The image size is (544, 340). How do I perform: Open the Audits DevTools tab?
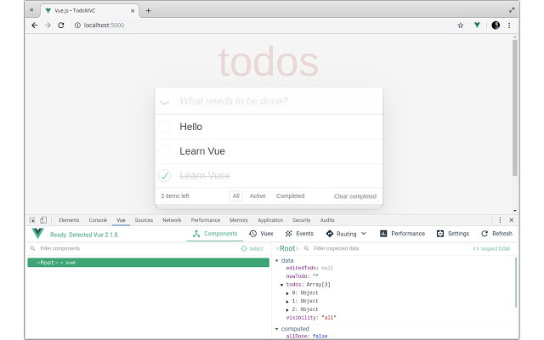[327, 220]
